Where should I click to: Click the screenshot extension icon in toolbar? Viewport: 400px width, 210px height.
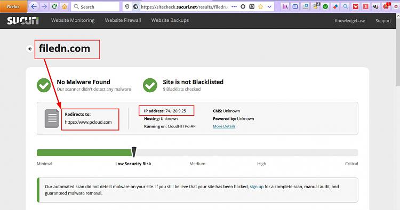click(x=305, y=7)
